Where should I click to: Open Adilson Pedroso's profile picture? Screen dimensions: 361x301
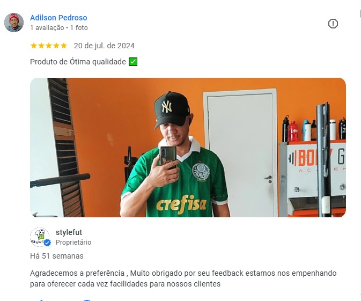pyautogui.click(x=14, y=23)
